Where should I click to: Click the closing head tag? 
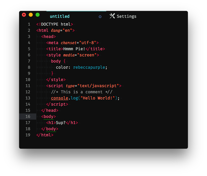click(x=50, y=110)
